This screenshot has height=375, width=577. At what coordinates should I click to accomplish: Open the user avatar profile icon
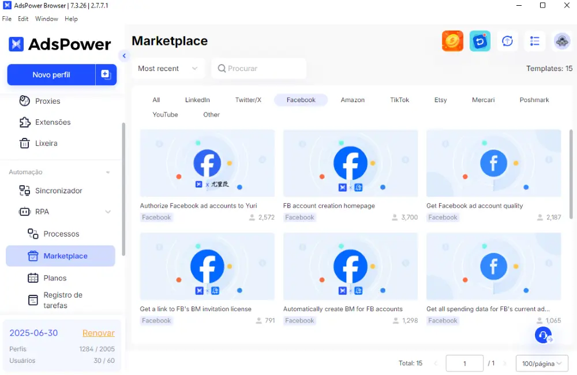coord(562,41)
